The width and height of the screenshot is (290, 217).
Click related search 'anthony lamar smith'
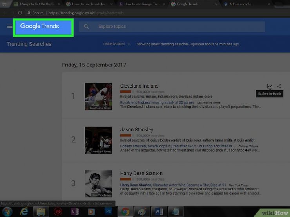pyautogui.click(x=217, y=140)
